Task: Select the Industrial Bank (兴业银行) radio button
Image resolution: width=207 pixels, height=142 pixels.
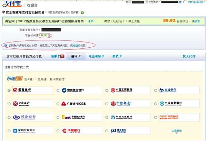Action: pos(9,117)
